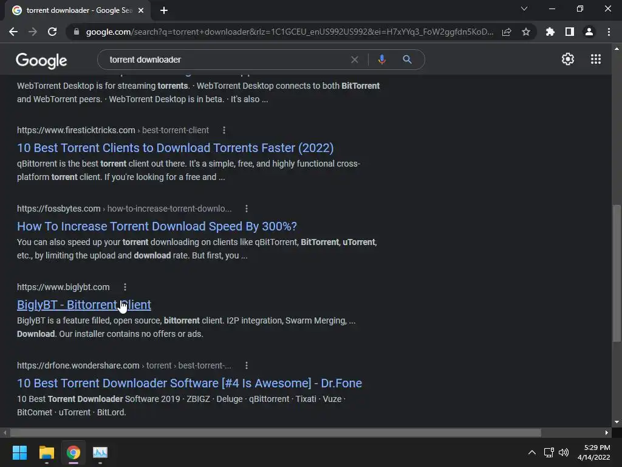
Task: Open a new browser tab
Action: pos(164,10)
